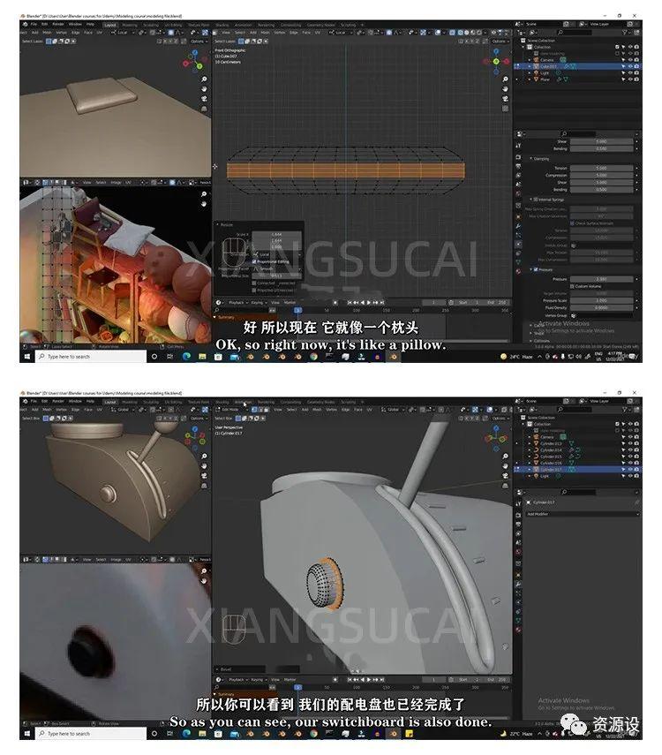Open Global orientation dropdown in bottom screenshot's main viewport
662x755 pixels.
(394, 409)
